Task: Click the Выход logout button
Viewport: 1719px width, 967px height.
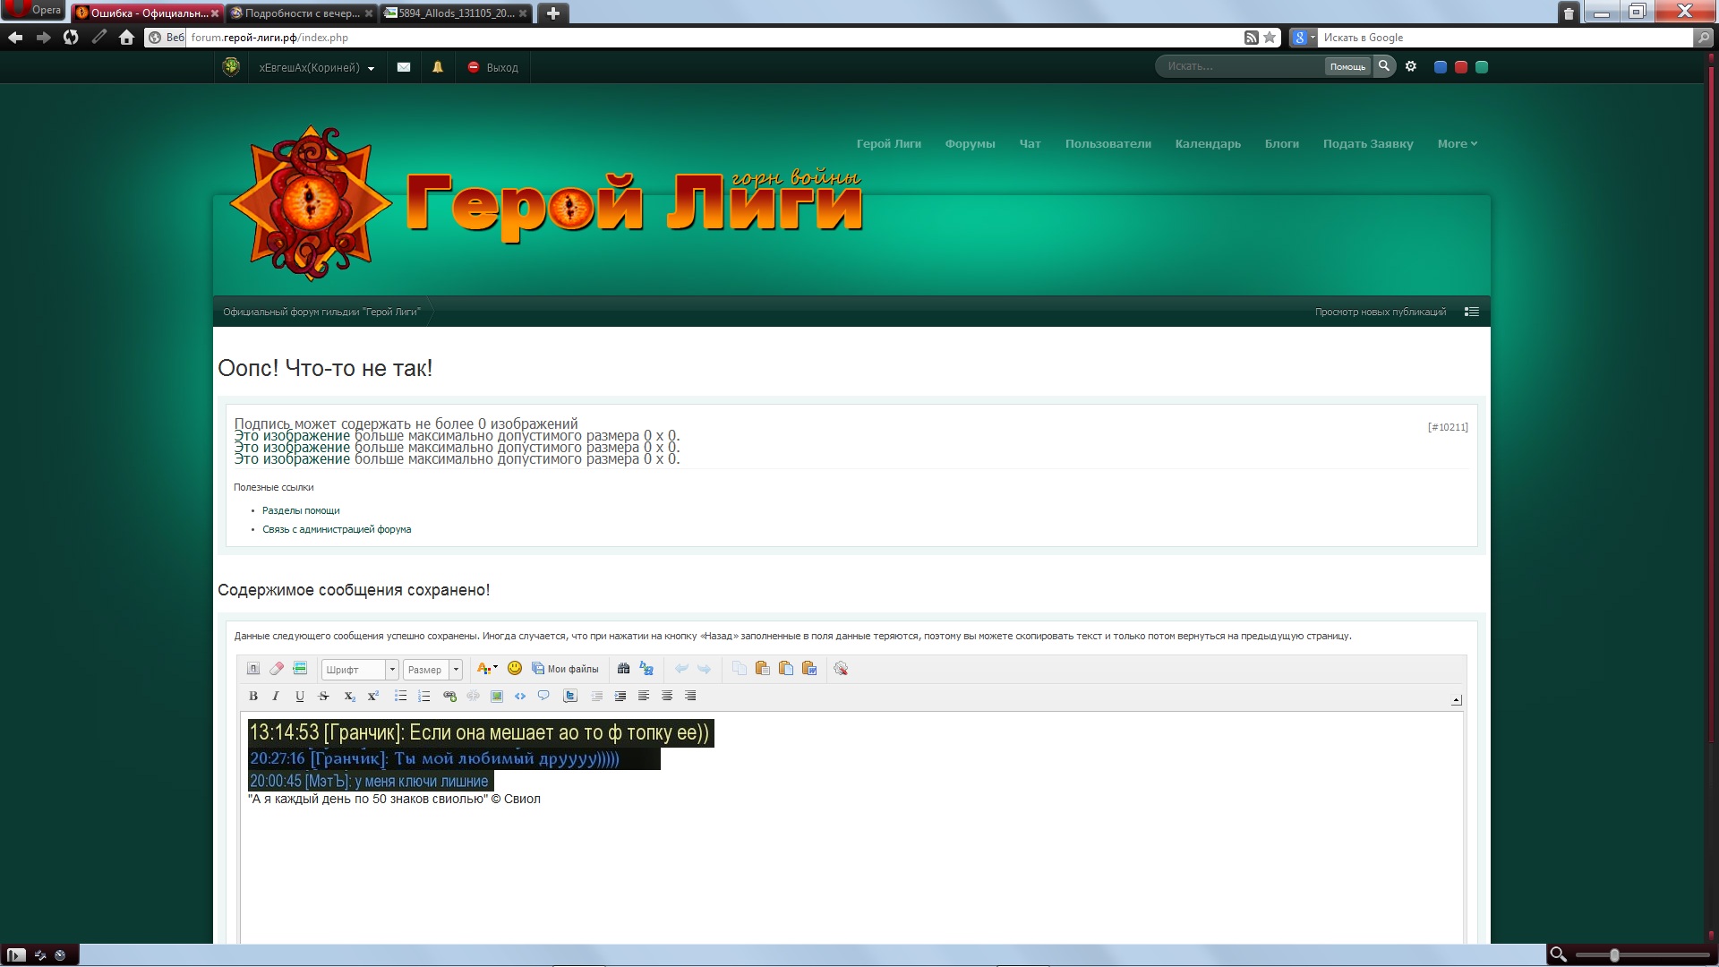Action: (493, 67)
